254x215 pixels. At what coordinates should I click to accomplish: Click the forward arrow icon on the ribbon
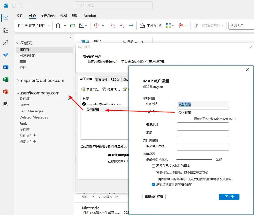click(131, 26)
